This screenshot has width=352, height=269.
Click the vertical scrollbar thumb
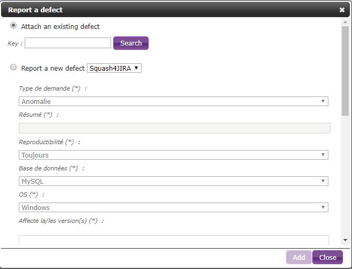click(345, 70)
